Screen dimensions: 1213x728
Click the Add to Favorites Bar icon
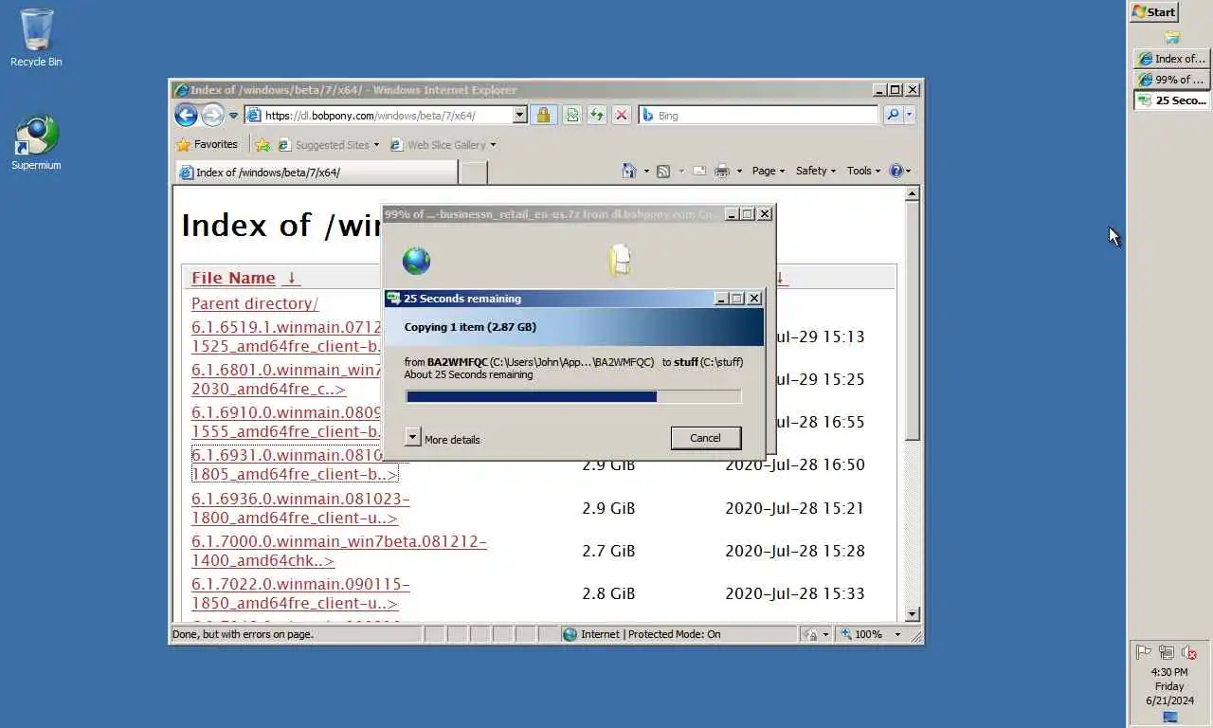(263, 145)
